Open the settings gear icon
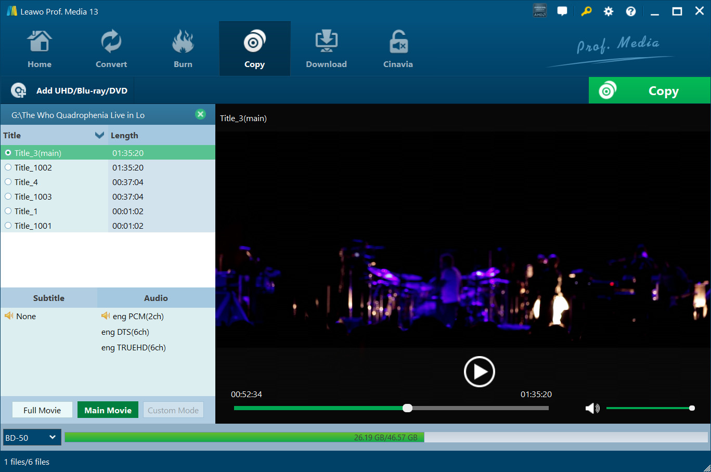The width and height of the screenshot is (711, 472). point(608,11)
